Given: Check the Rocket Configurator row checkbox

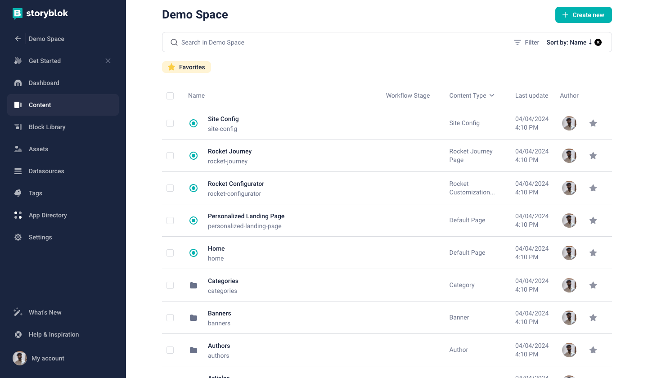Looking at the screenshot, I should click(x=170, y=188).
